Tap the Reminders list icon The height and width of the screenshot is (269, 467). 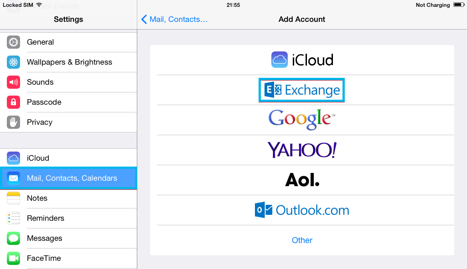13,218
